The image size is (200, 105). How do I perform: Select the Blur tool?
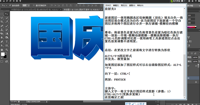tap(2, 38)
